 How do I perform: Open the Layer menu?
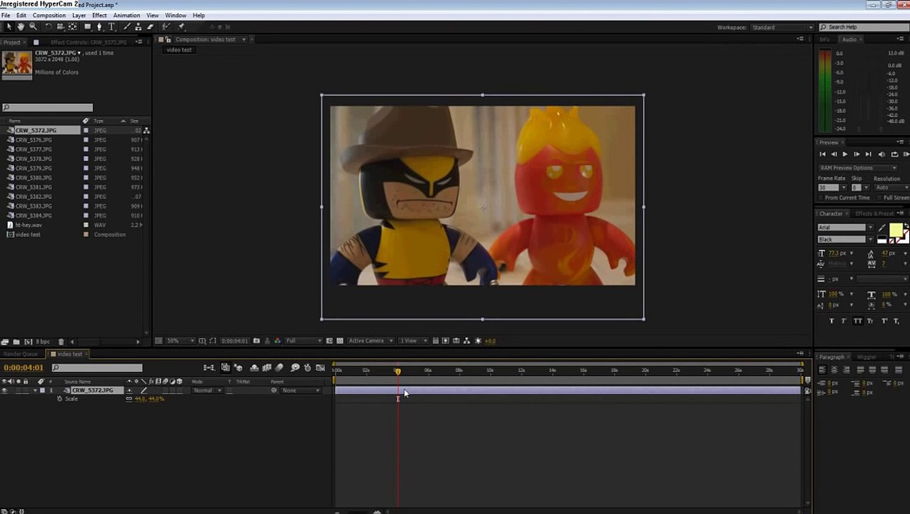click(x=79, y=15)
